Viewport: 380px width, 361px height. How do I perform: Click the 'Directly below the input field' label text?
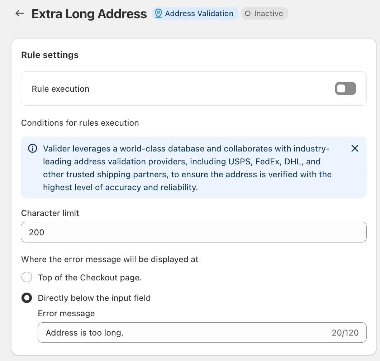(94, 298)
